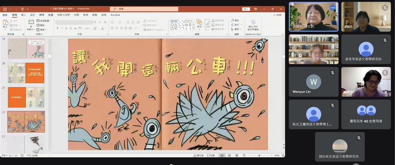Click the Paste (貼上) clipboard icon
This screenshot has height=165, width=395.
(x=5, y=23)
